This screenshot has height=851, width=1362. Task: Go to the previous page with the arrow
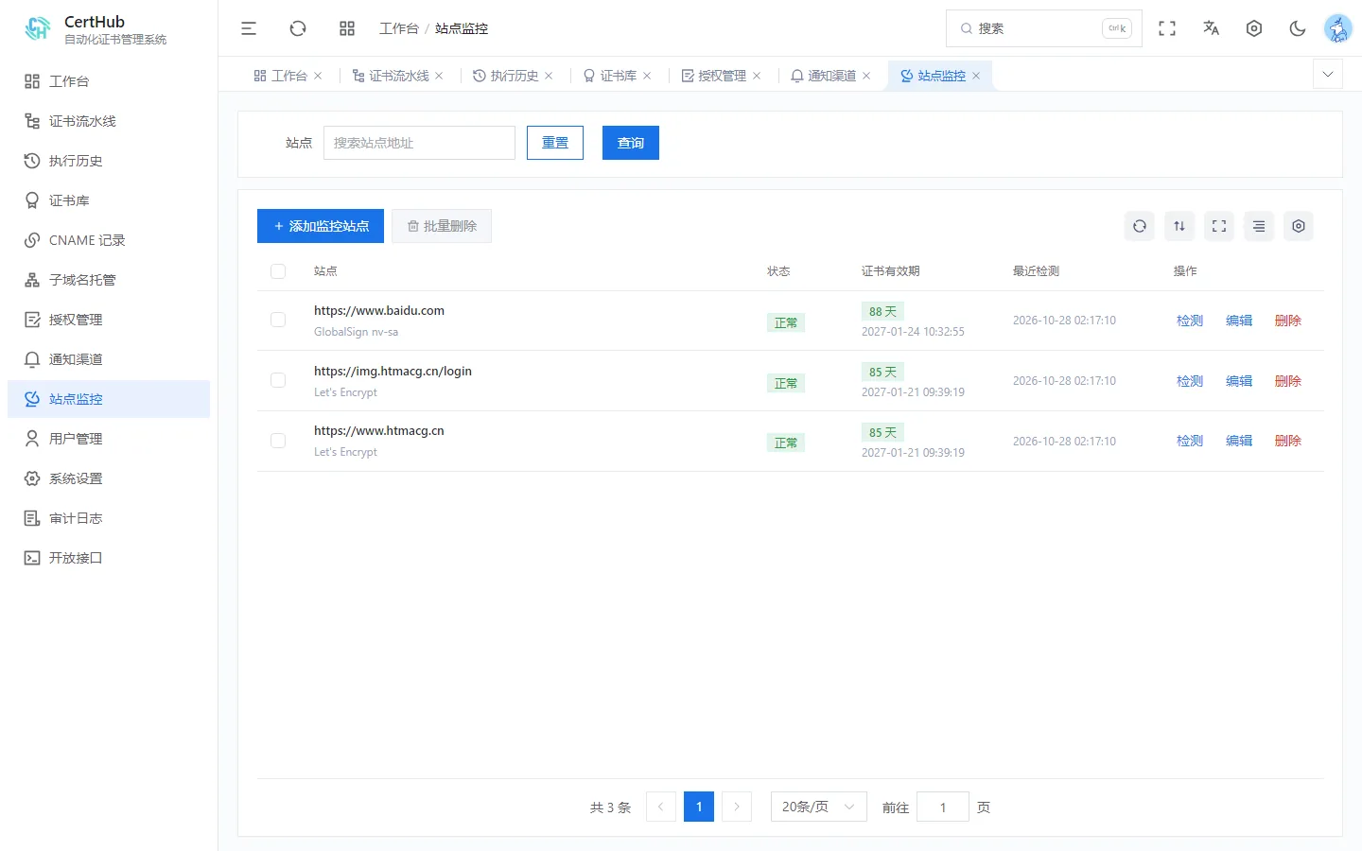click(661, 807)
